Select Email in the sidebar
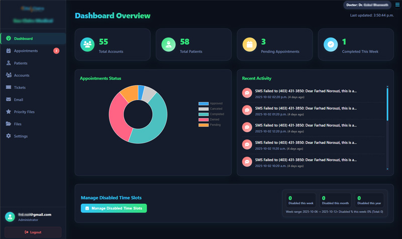The image size is (402, 239). click(x=33, y=99)
